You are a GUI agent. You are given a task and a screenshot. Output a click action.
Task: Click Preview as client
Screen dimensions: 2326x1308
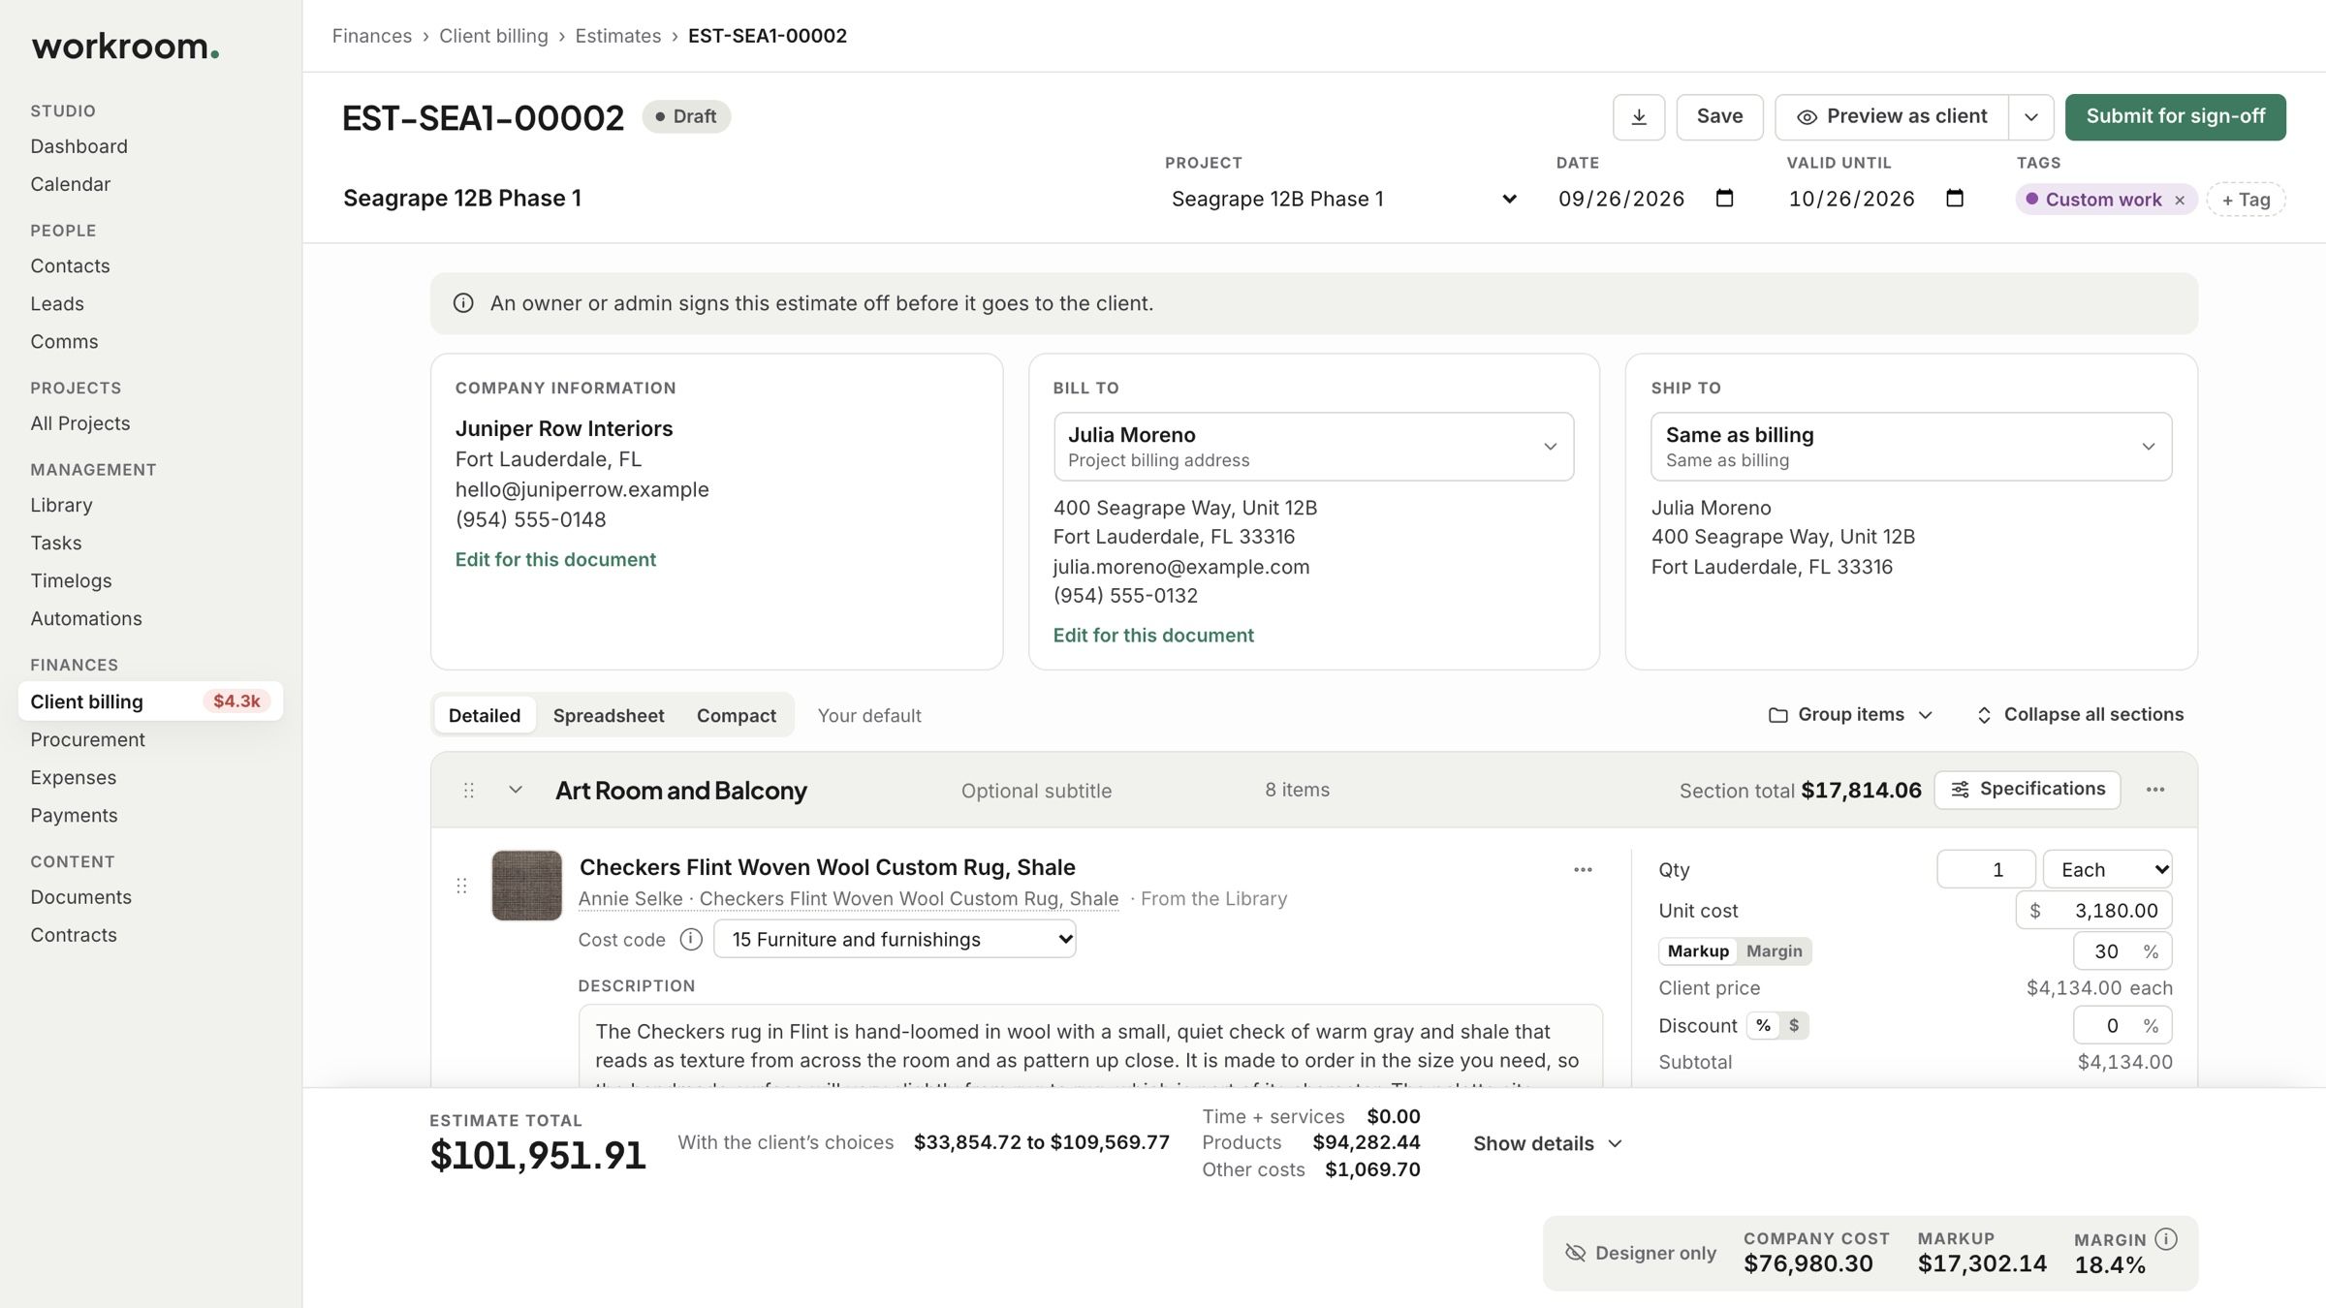coord(1892,117)
